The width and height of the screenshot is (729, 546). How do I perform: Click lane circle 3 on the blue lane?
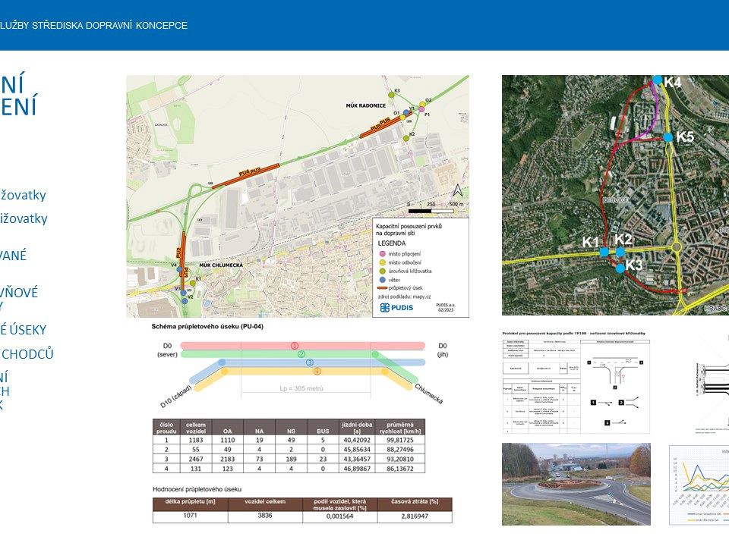pyautogui.click(x=310, y=362)
